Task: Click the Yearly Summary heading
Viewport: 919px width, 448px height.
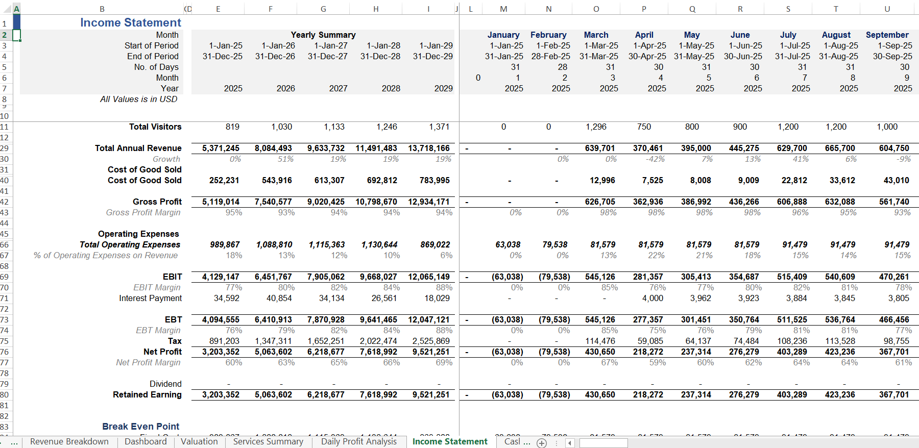Action: pyautogui.click(x=323, y=35)
